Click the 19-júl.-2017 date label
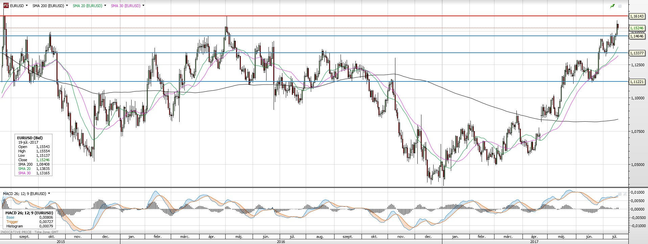The image size is (648, 244). coord(28,142)
